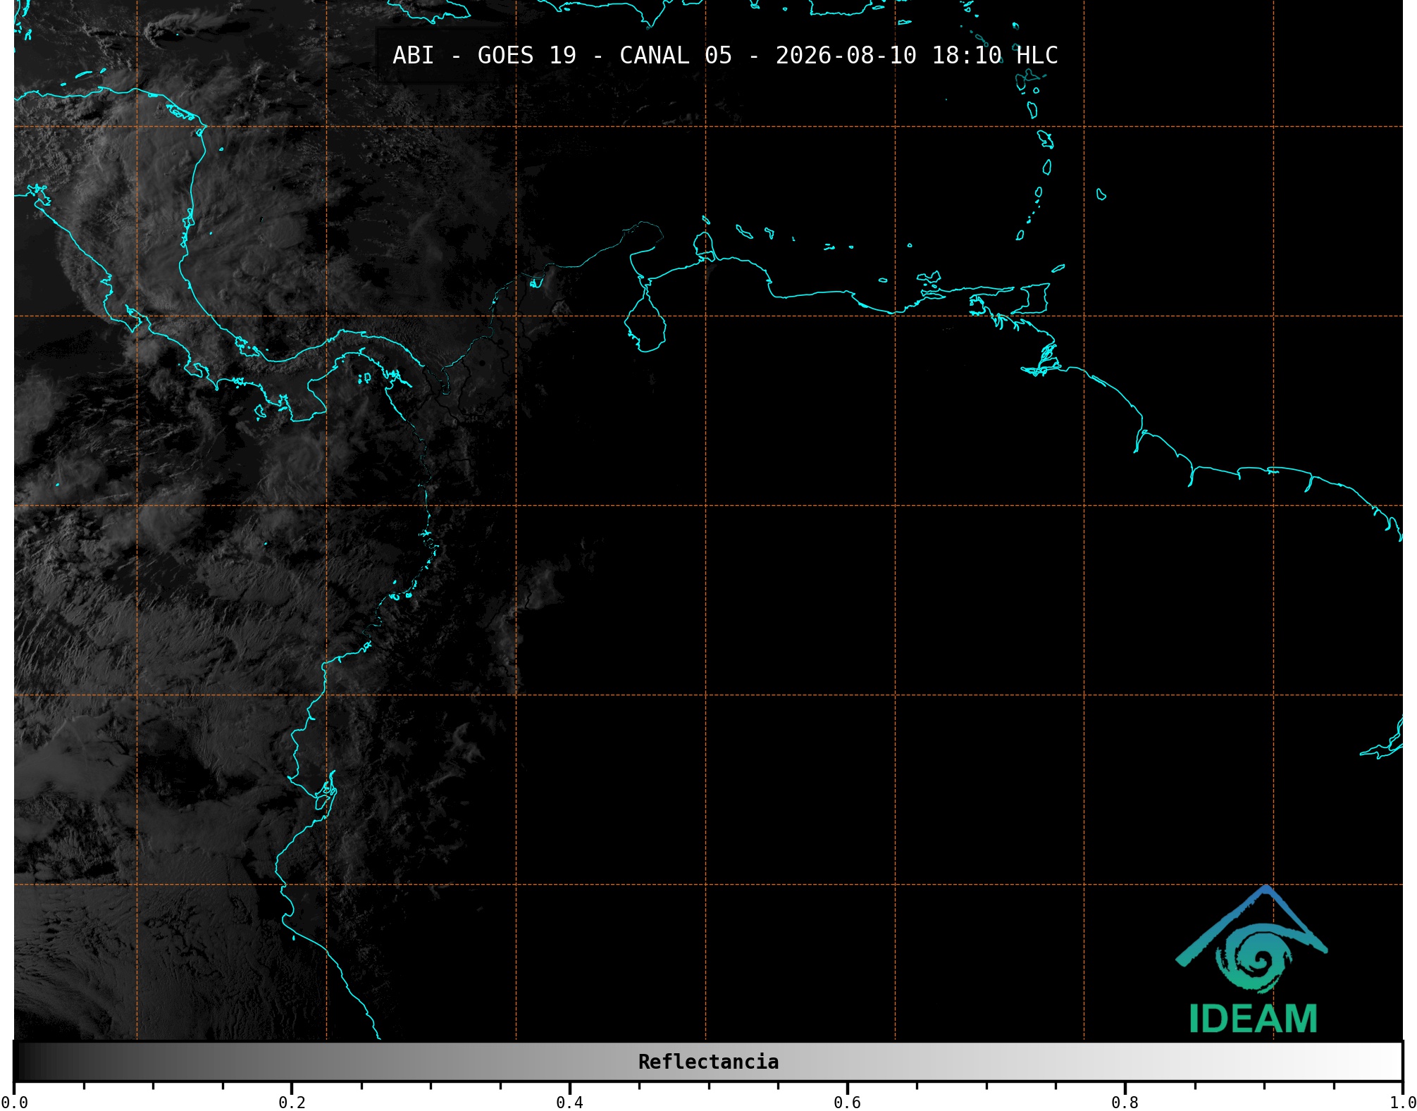This screenshot has width=1417, height=1111.
Task: Click the 0.4 colorbar tick label
Action: pos(569,1103)
